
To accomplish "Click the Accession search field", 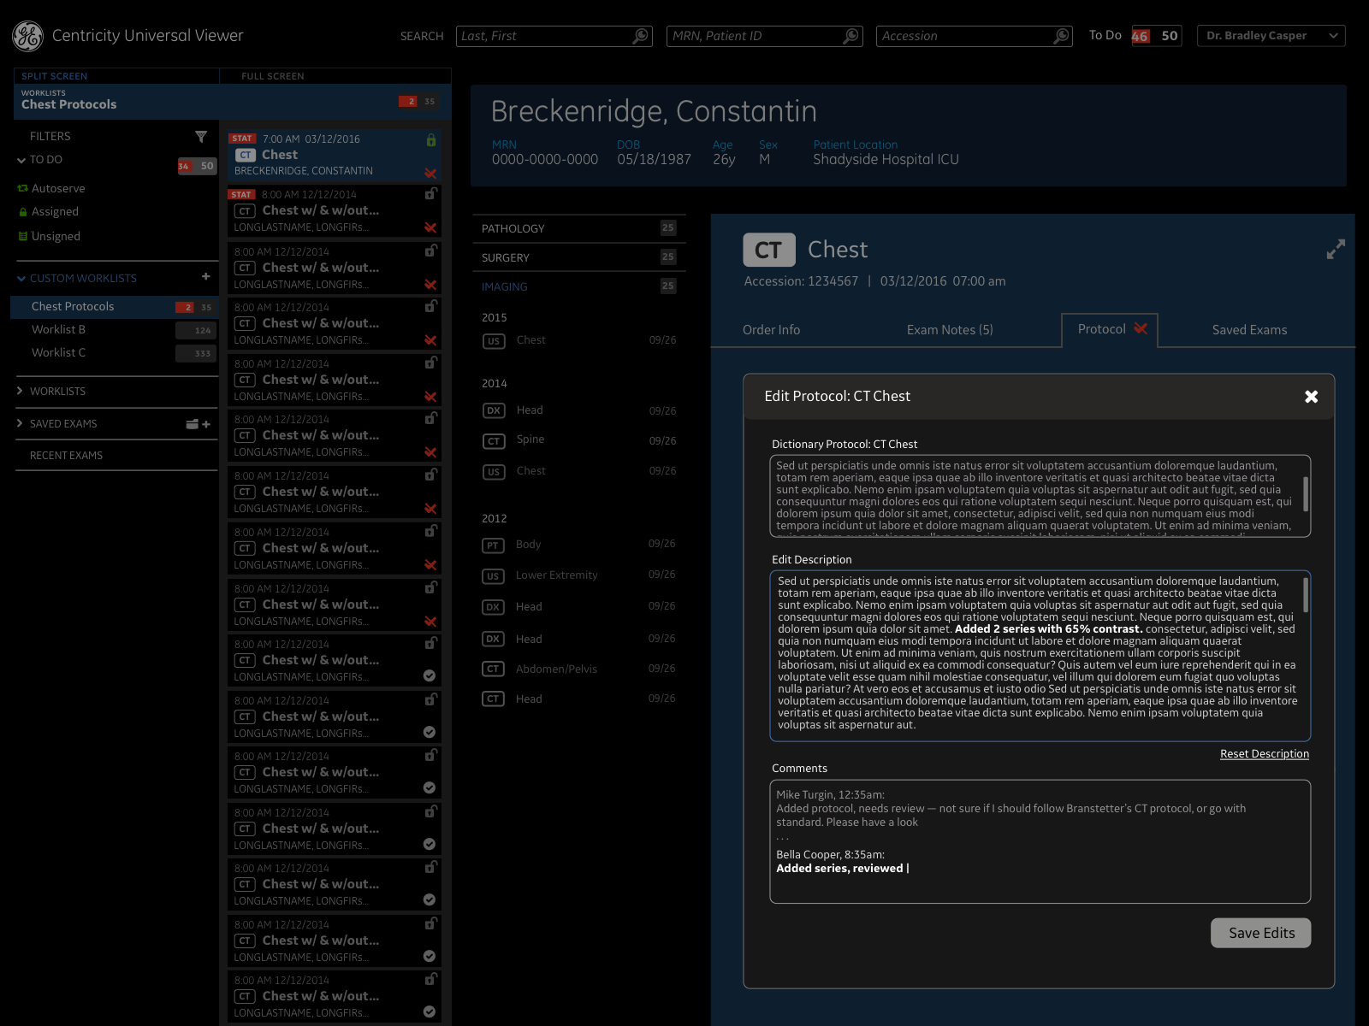I will click(975, 36).
